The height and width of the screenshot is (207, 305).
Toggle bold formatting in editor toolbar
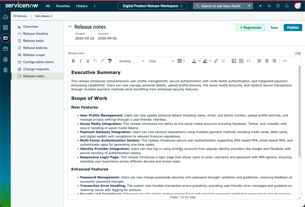tap(73, 61)
